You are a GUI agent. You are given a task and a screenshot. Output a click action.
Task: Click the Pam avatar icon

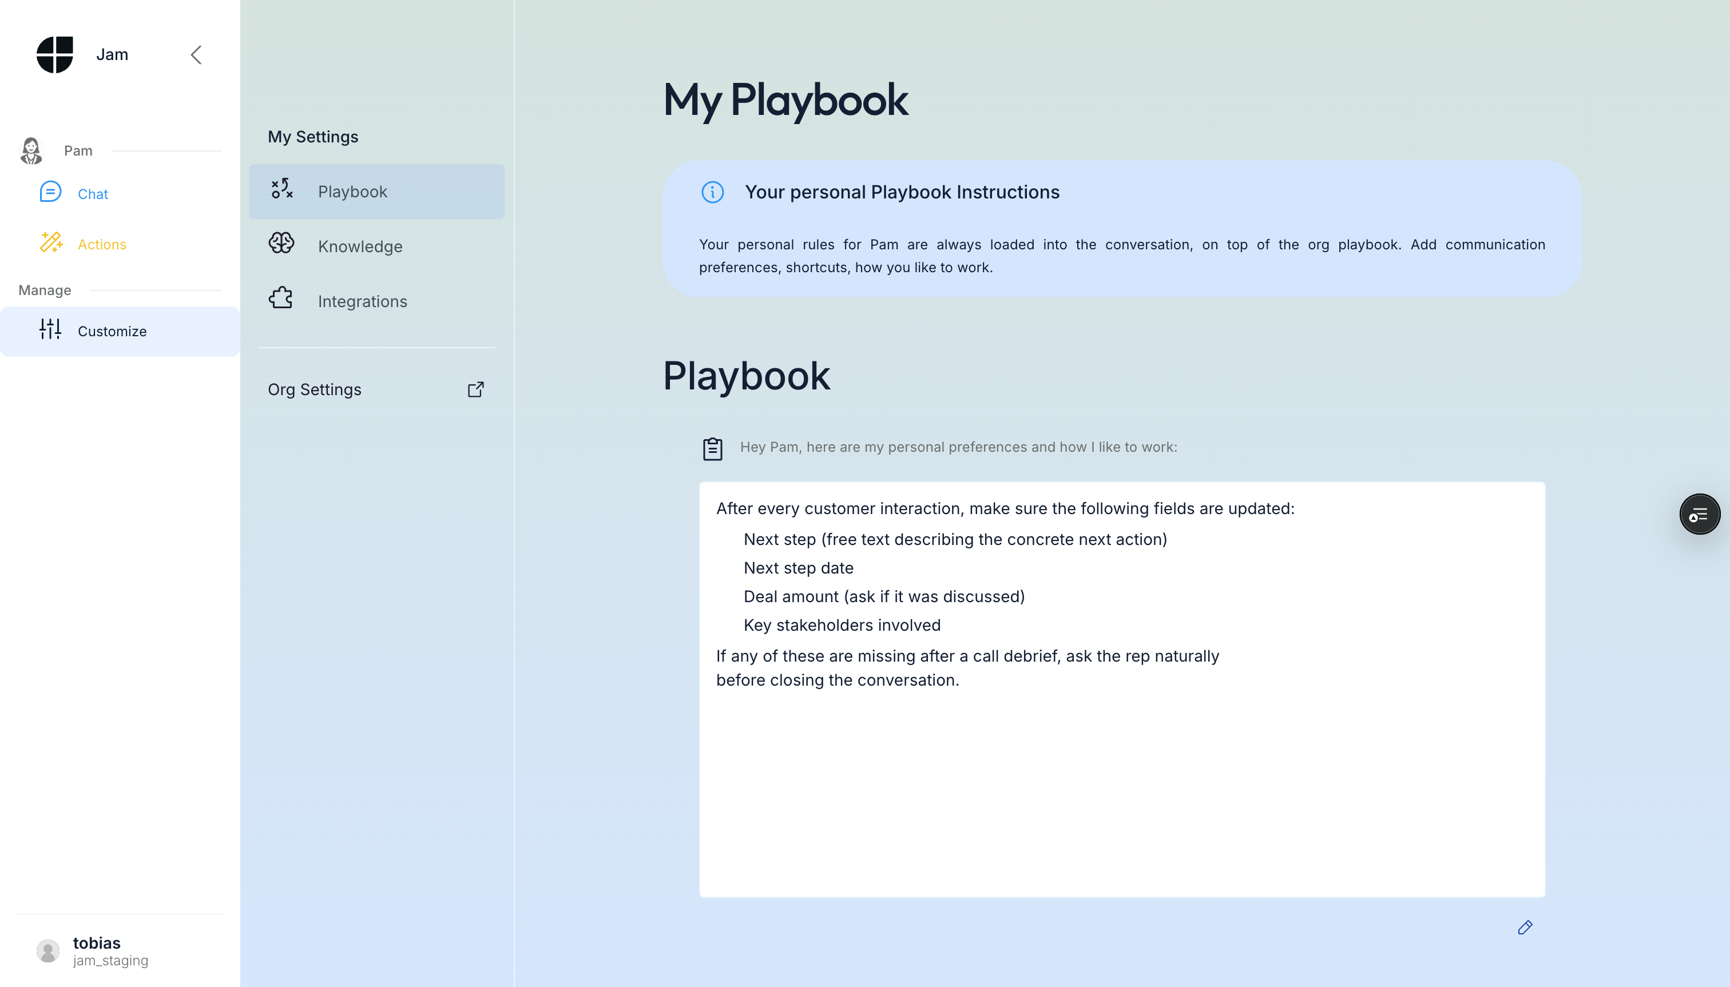[x=30, y=150]
